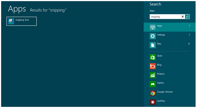The height and width of the screenshot is (108, 197).
Task: Choose the Finance chart icon
Action: (153, 75)
